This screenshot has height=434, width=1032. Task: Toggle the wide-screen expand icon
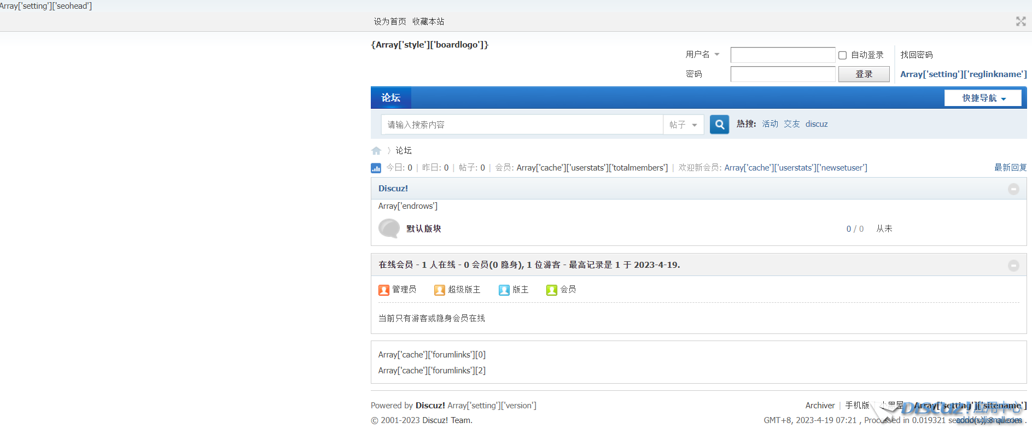(1021, 21)
